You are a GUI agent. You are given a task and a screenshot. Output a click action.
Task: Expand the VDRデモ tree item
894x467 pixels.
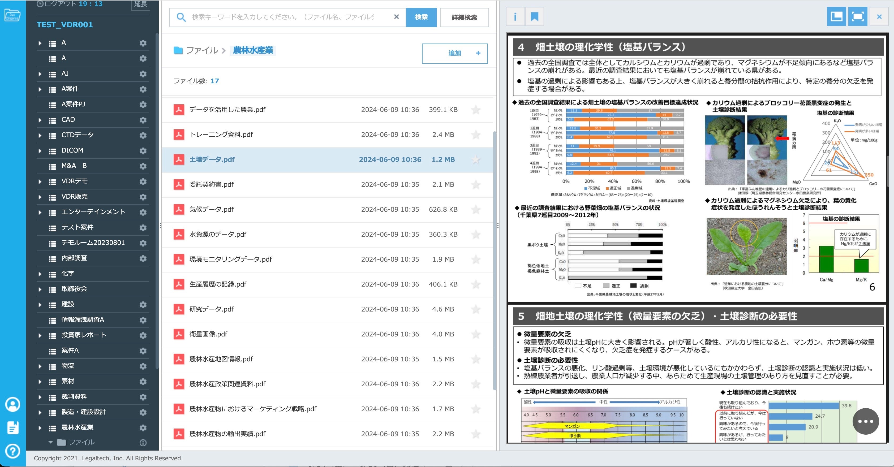(40, 181)
